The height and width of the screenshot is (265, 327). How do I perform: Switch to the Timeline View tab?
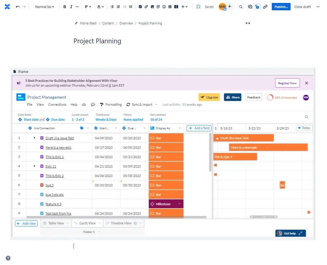point(121,223)
